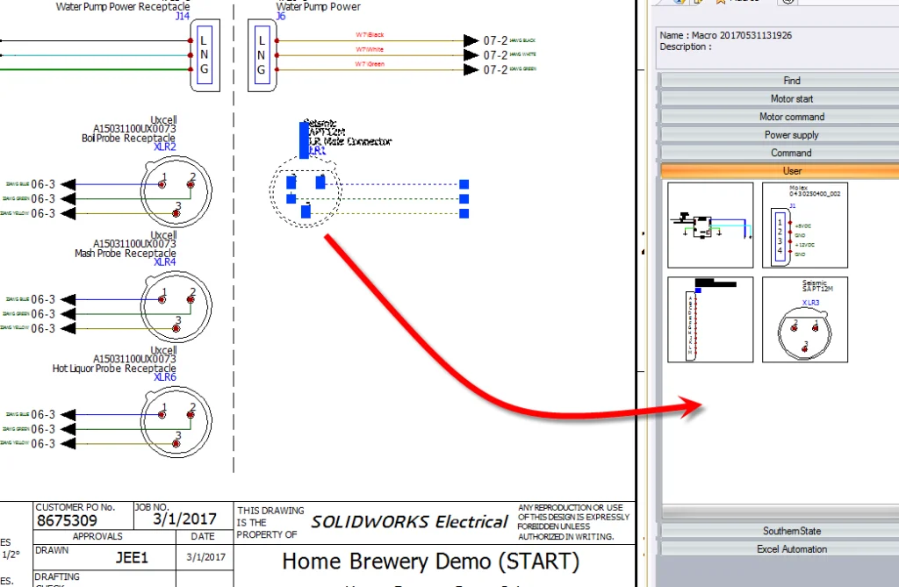Collapse the User group
This screenshot has width=899, height=587.
792,170
